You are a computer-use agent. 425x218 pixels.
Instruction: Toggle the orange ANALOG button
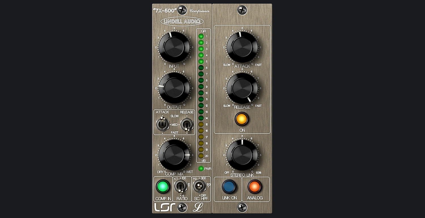pos(255,186)
